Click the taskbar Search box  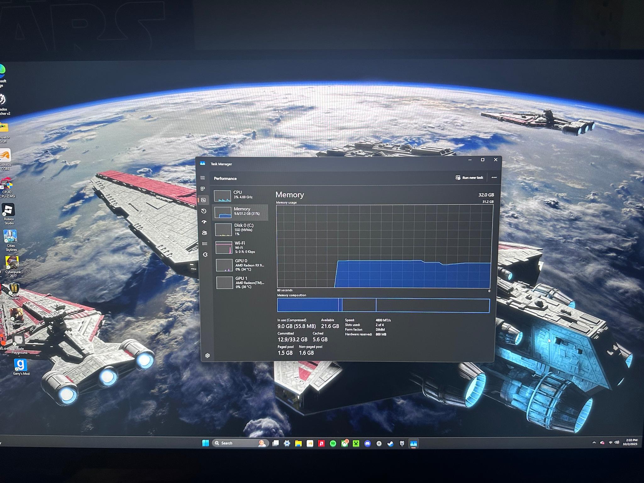click(x=241, y=443)
